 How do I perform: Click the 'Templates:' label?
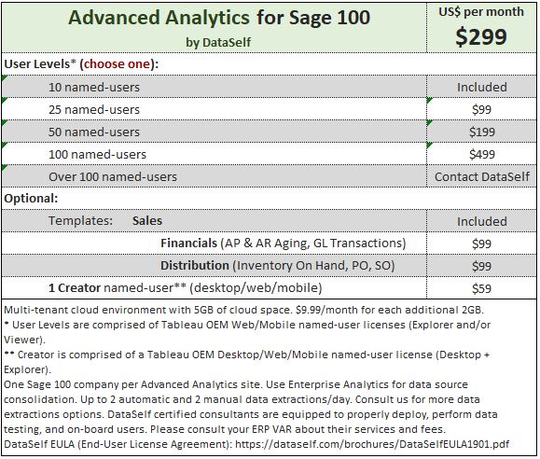[x=80, y=221]
